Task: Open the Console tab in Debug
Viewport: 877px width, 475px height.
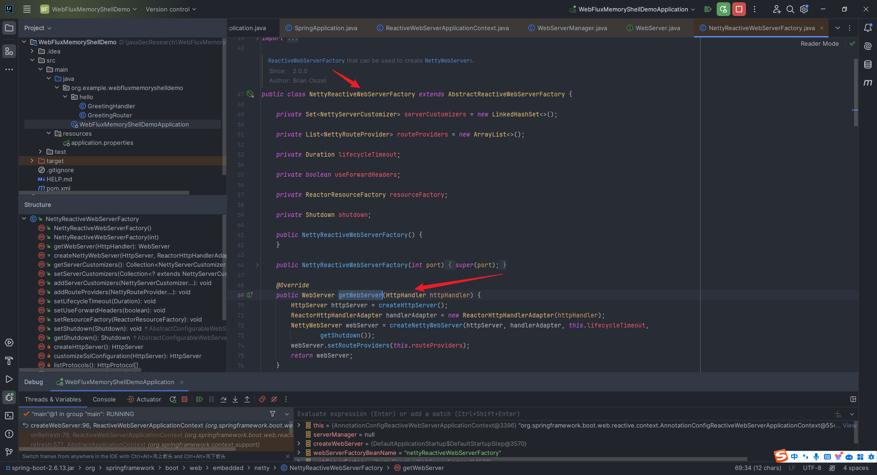Action: [104, 399]
